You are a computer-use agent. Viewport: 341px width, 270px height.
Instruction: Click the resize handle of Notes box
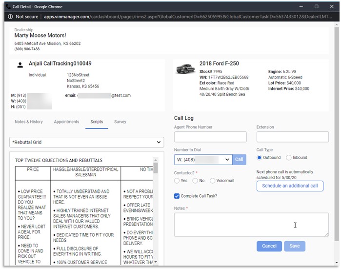[327, 235]
